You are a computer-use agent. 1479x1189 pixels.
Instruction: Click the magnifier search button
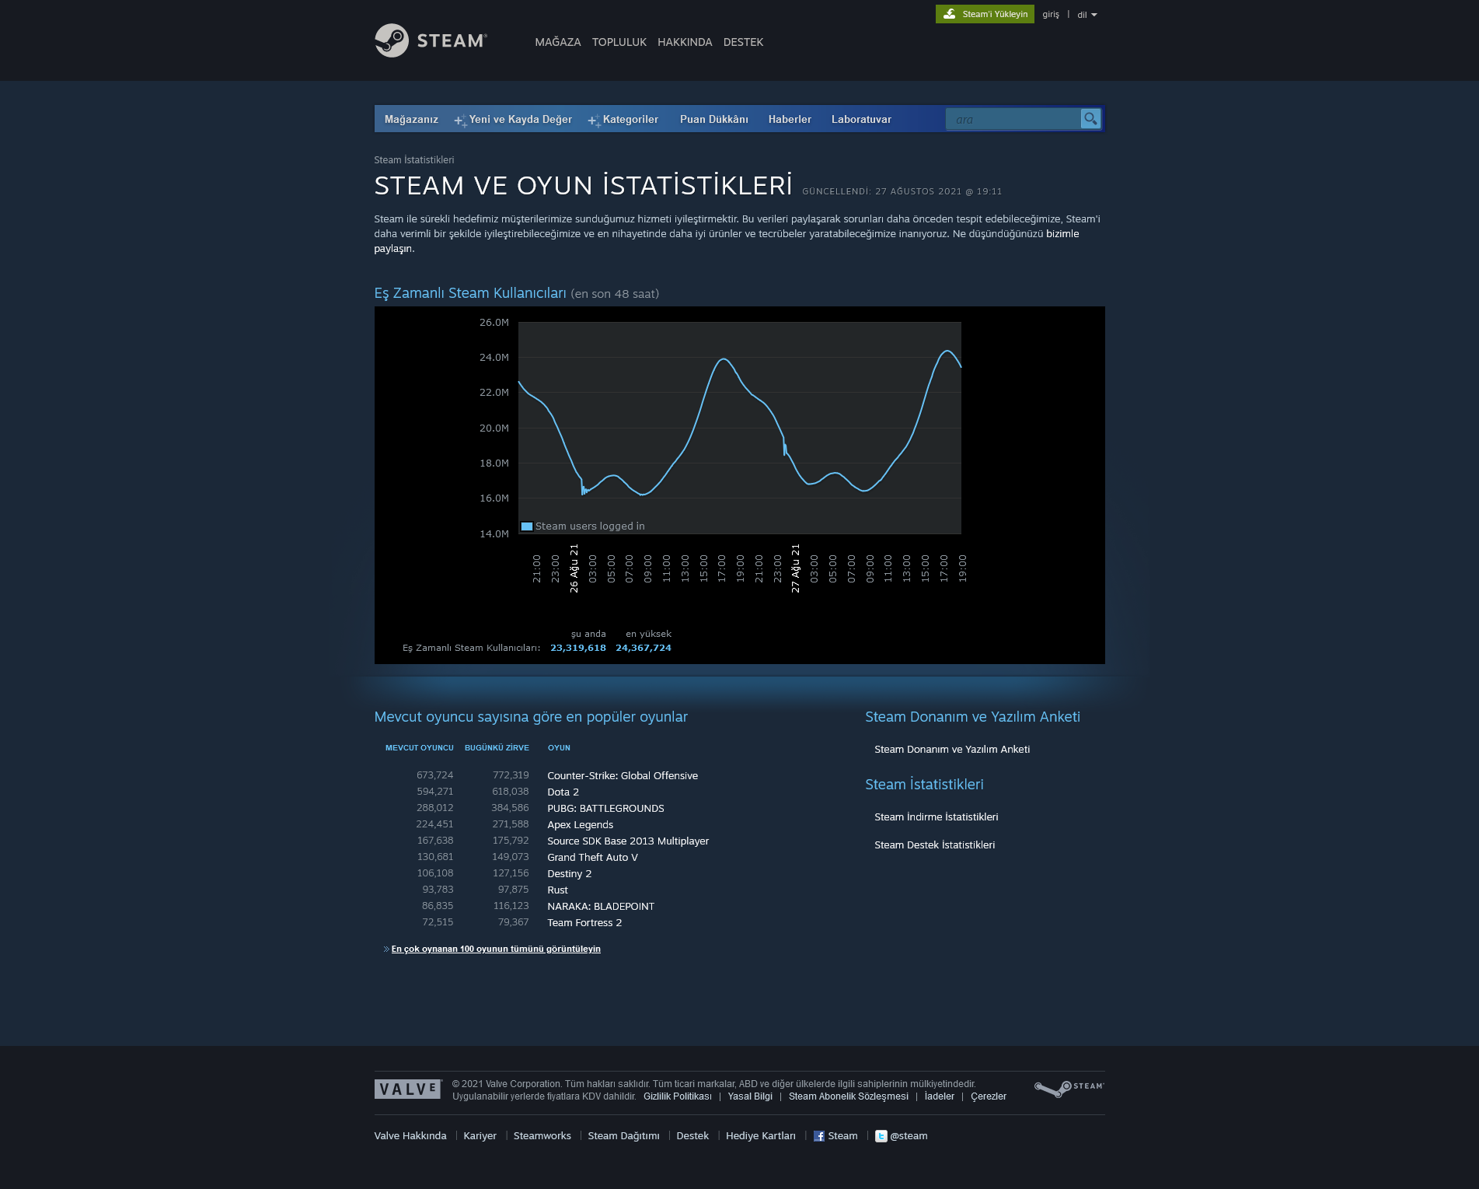pos(1090,119)
